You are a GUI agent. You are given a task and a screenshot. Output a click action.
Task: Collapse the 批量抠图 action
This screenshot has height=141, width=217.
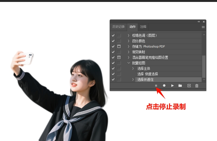tap(128, 63)
